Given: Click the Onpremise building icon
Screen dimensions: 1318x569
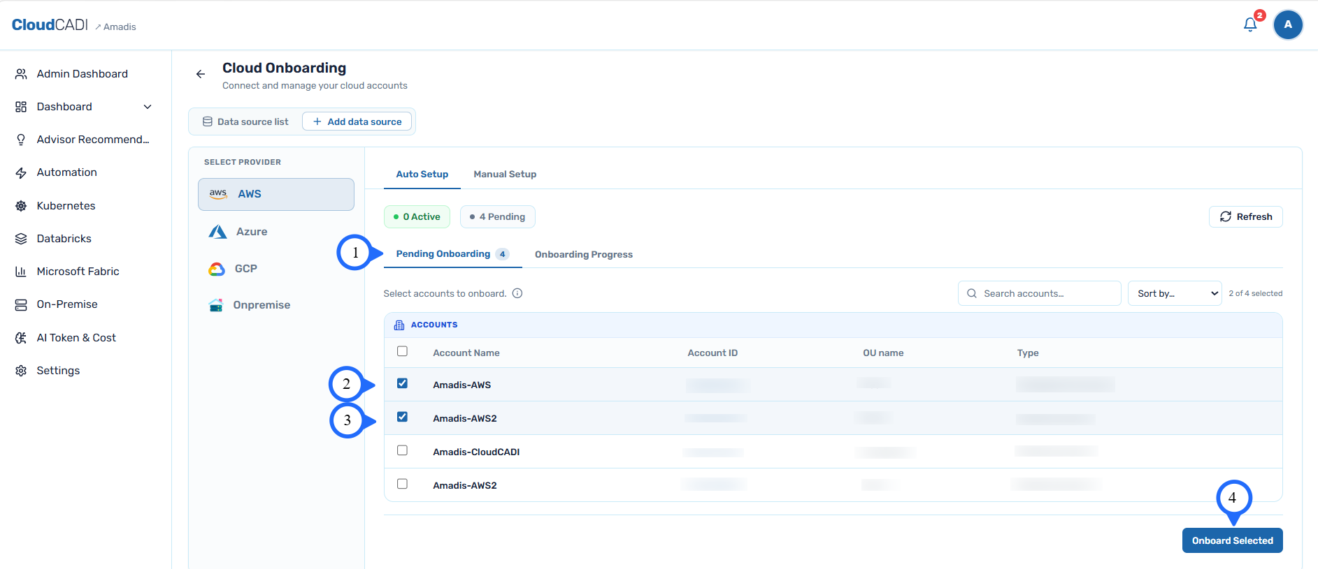Looking at the screenshot, I should (x=216, y=305).
